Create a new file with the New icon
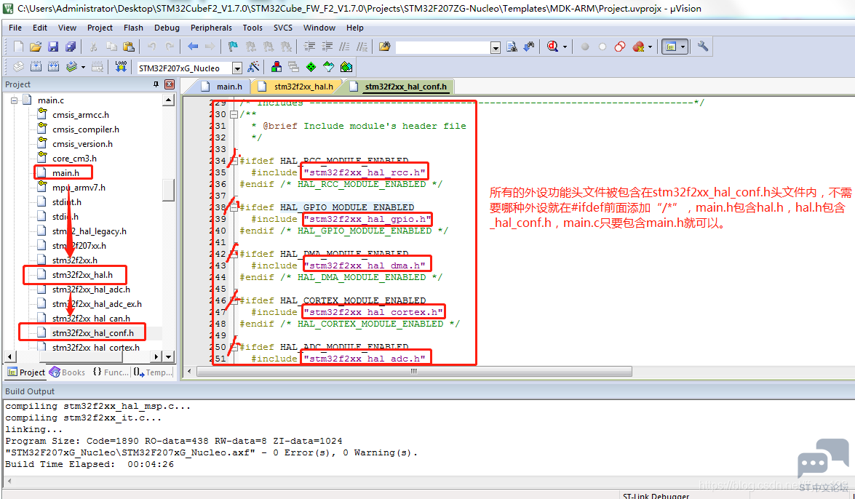The height and width of the screenshot is (499, 855). click(18, 47)
